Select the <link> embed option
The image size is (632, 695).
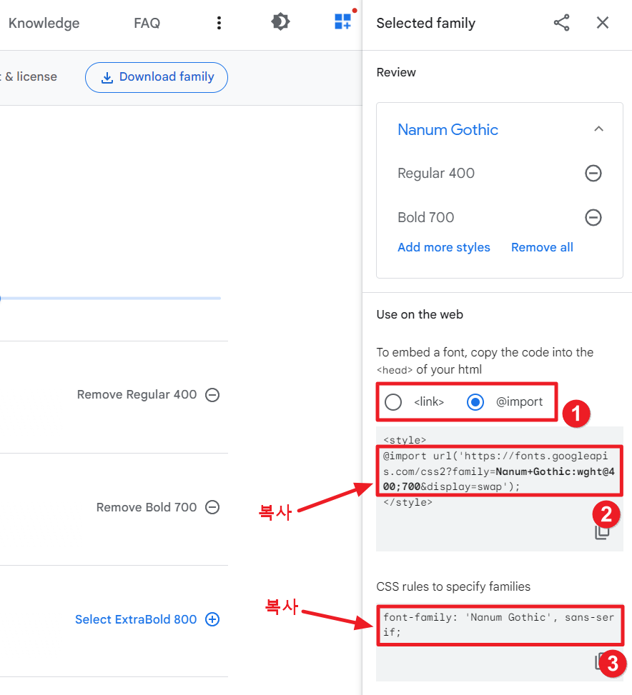pyautogui.click(x=393, y=402)
